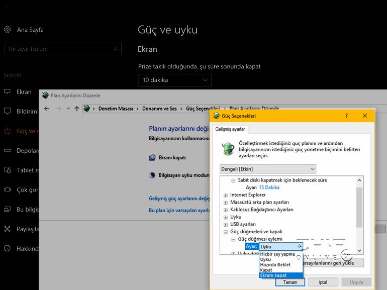Click the battery icon in Güç Seçenekleri title

pos(216,116)
